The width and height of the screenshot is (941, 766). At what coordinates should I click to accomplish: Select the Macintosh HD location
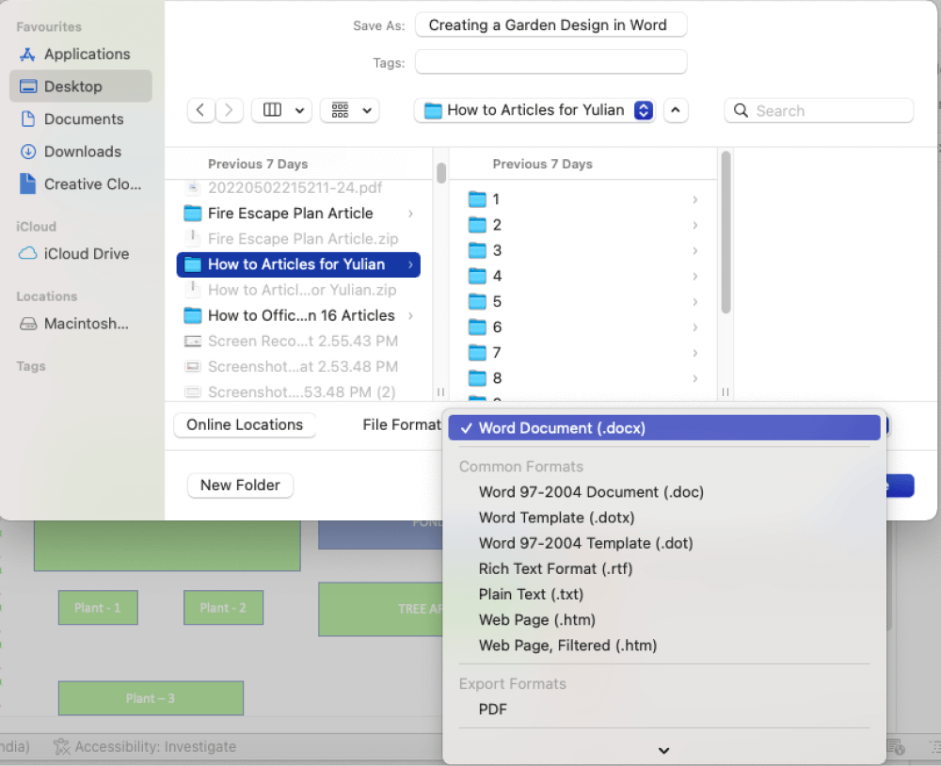pyautogui.click(x=86, y=324)
